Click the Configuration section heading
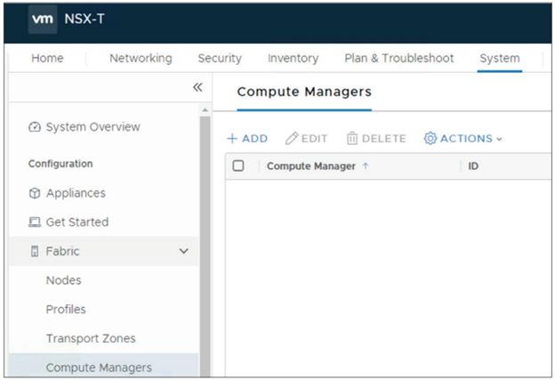The image size is (555, 380). tap(60, 164)
